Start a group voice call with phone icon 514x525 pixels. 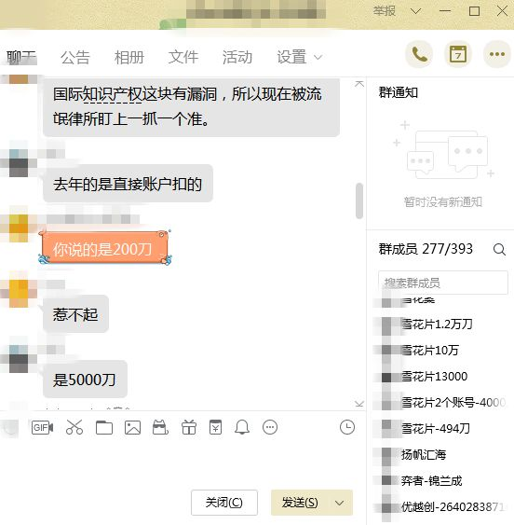(x=419, y=54)
